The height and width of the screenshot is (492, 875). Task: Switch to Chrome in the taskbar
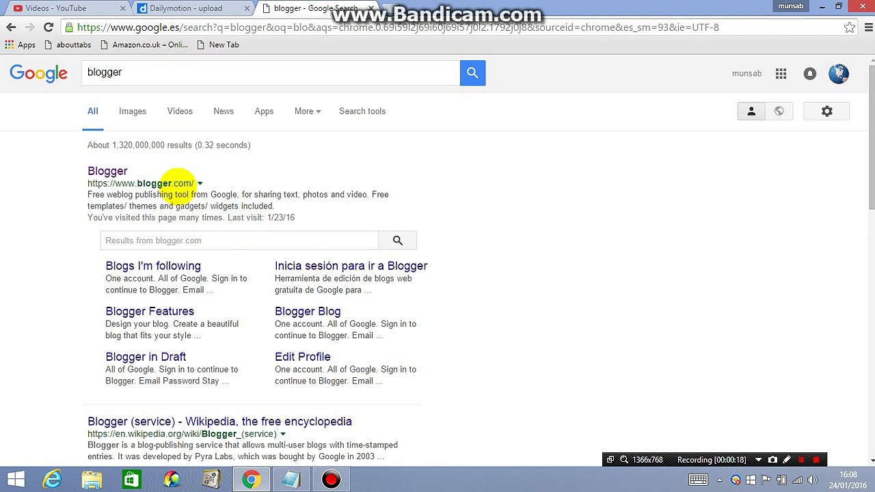pyautogui.click(x=251, y=480)
